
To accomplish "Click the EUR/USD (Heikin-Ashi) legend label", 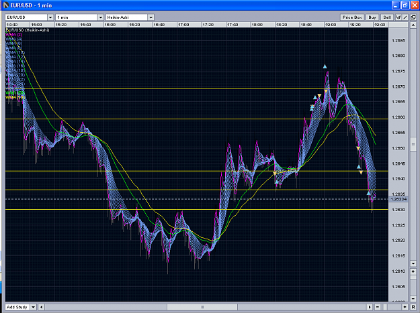I will (x=28, y=30).
